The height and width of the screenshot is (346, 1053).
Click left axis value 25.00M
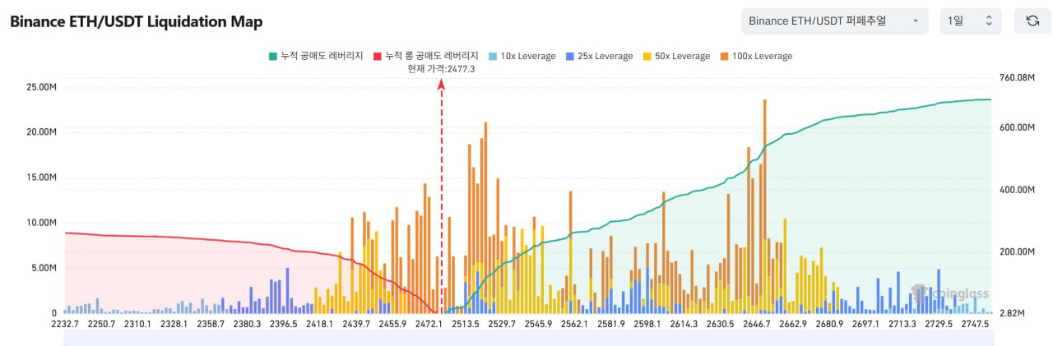(42, 86)
